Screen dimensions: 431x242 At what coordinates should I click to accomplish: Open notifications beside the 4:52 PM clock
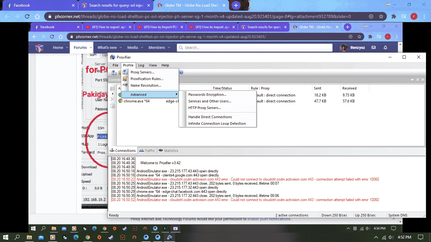pos(421,237)
